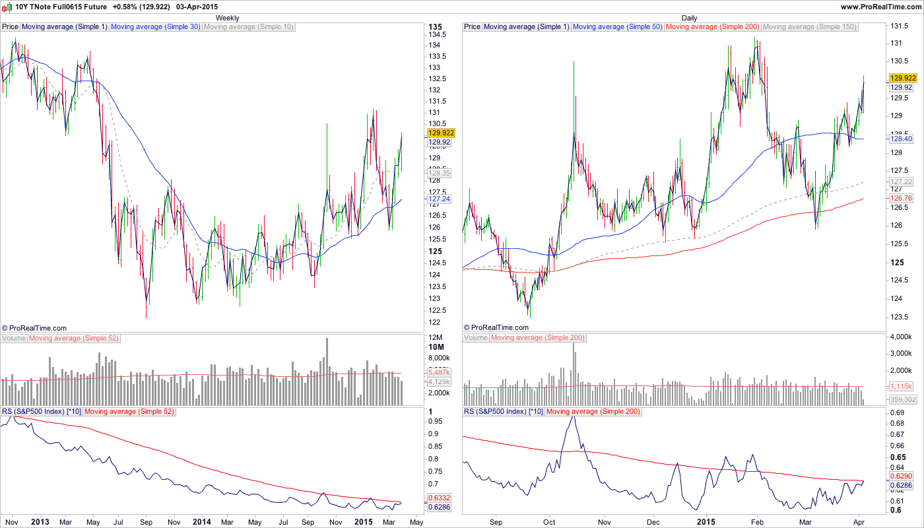Click Oct on the Daily time axis

coord(549,522)
